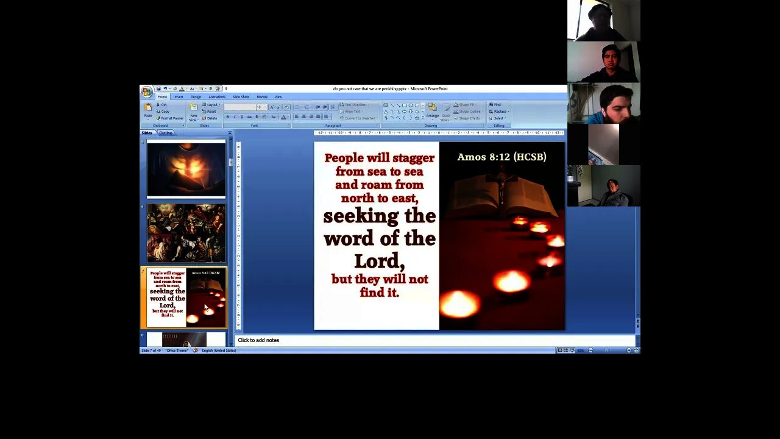Open the Replace dropdown

[x=500, y=112]
